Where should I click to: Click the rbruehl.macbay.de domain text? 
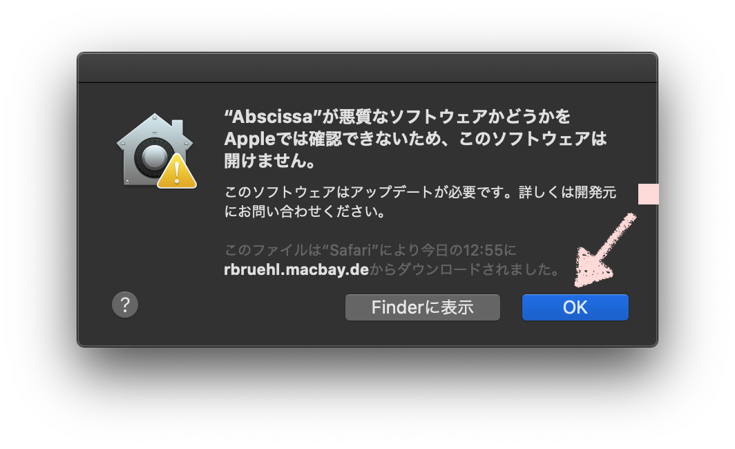(296, 269)
